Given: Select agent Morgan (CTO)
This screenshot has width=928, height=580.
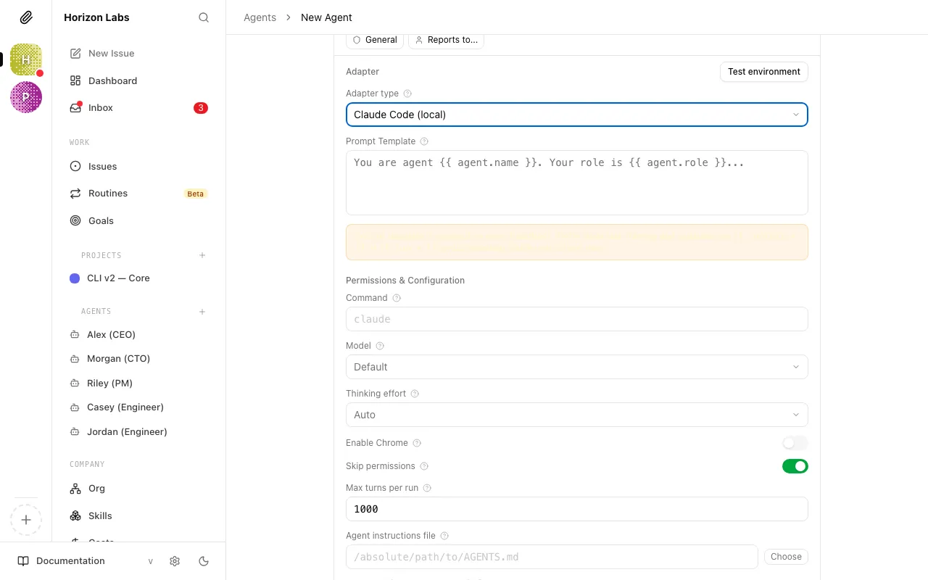Looking at the screenshot, I should 138,359.
